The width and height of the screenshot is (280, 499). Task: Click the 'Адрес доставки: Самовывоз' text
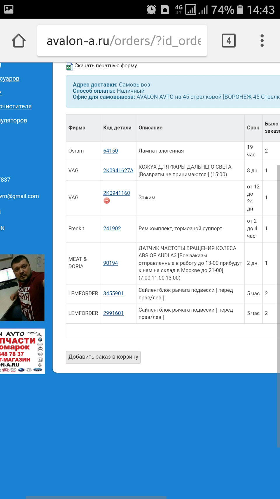tap(111, 85)
